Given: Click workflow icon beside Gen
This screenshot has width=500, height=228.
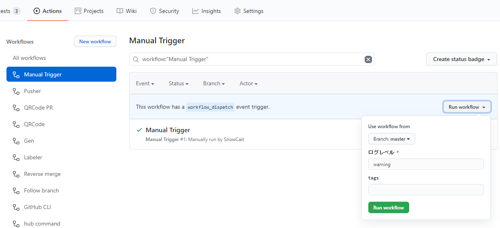Looking at the screenshot, I should point(16,141).
